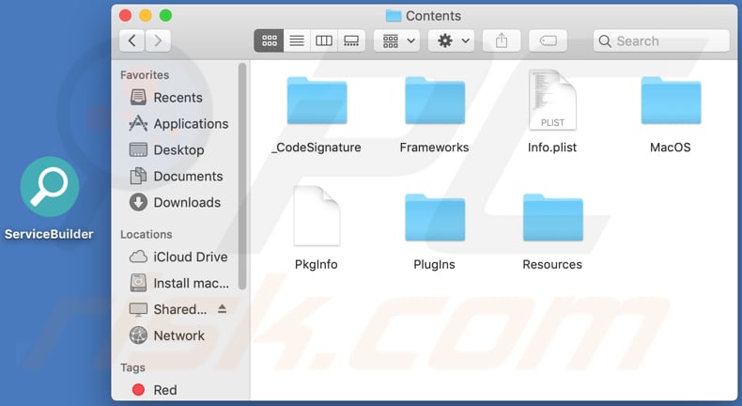Viewport: 742px width, 406px height.
Task: Click the sidebar vertical scrollbar
Action: tap(242, 179)
